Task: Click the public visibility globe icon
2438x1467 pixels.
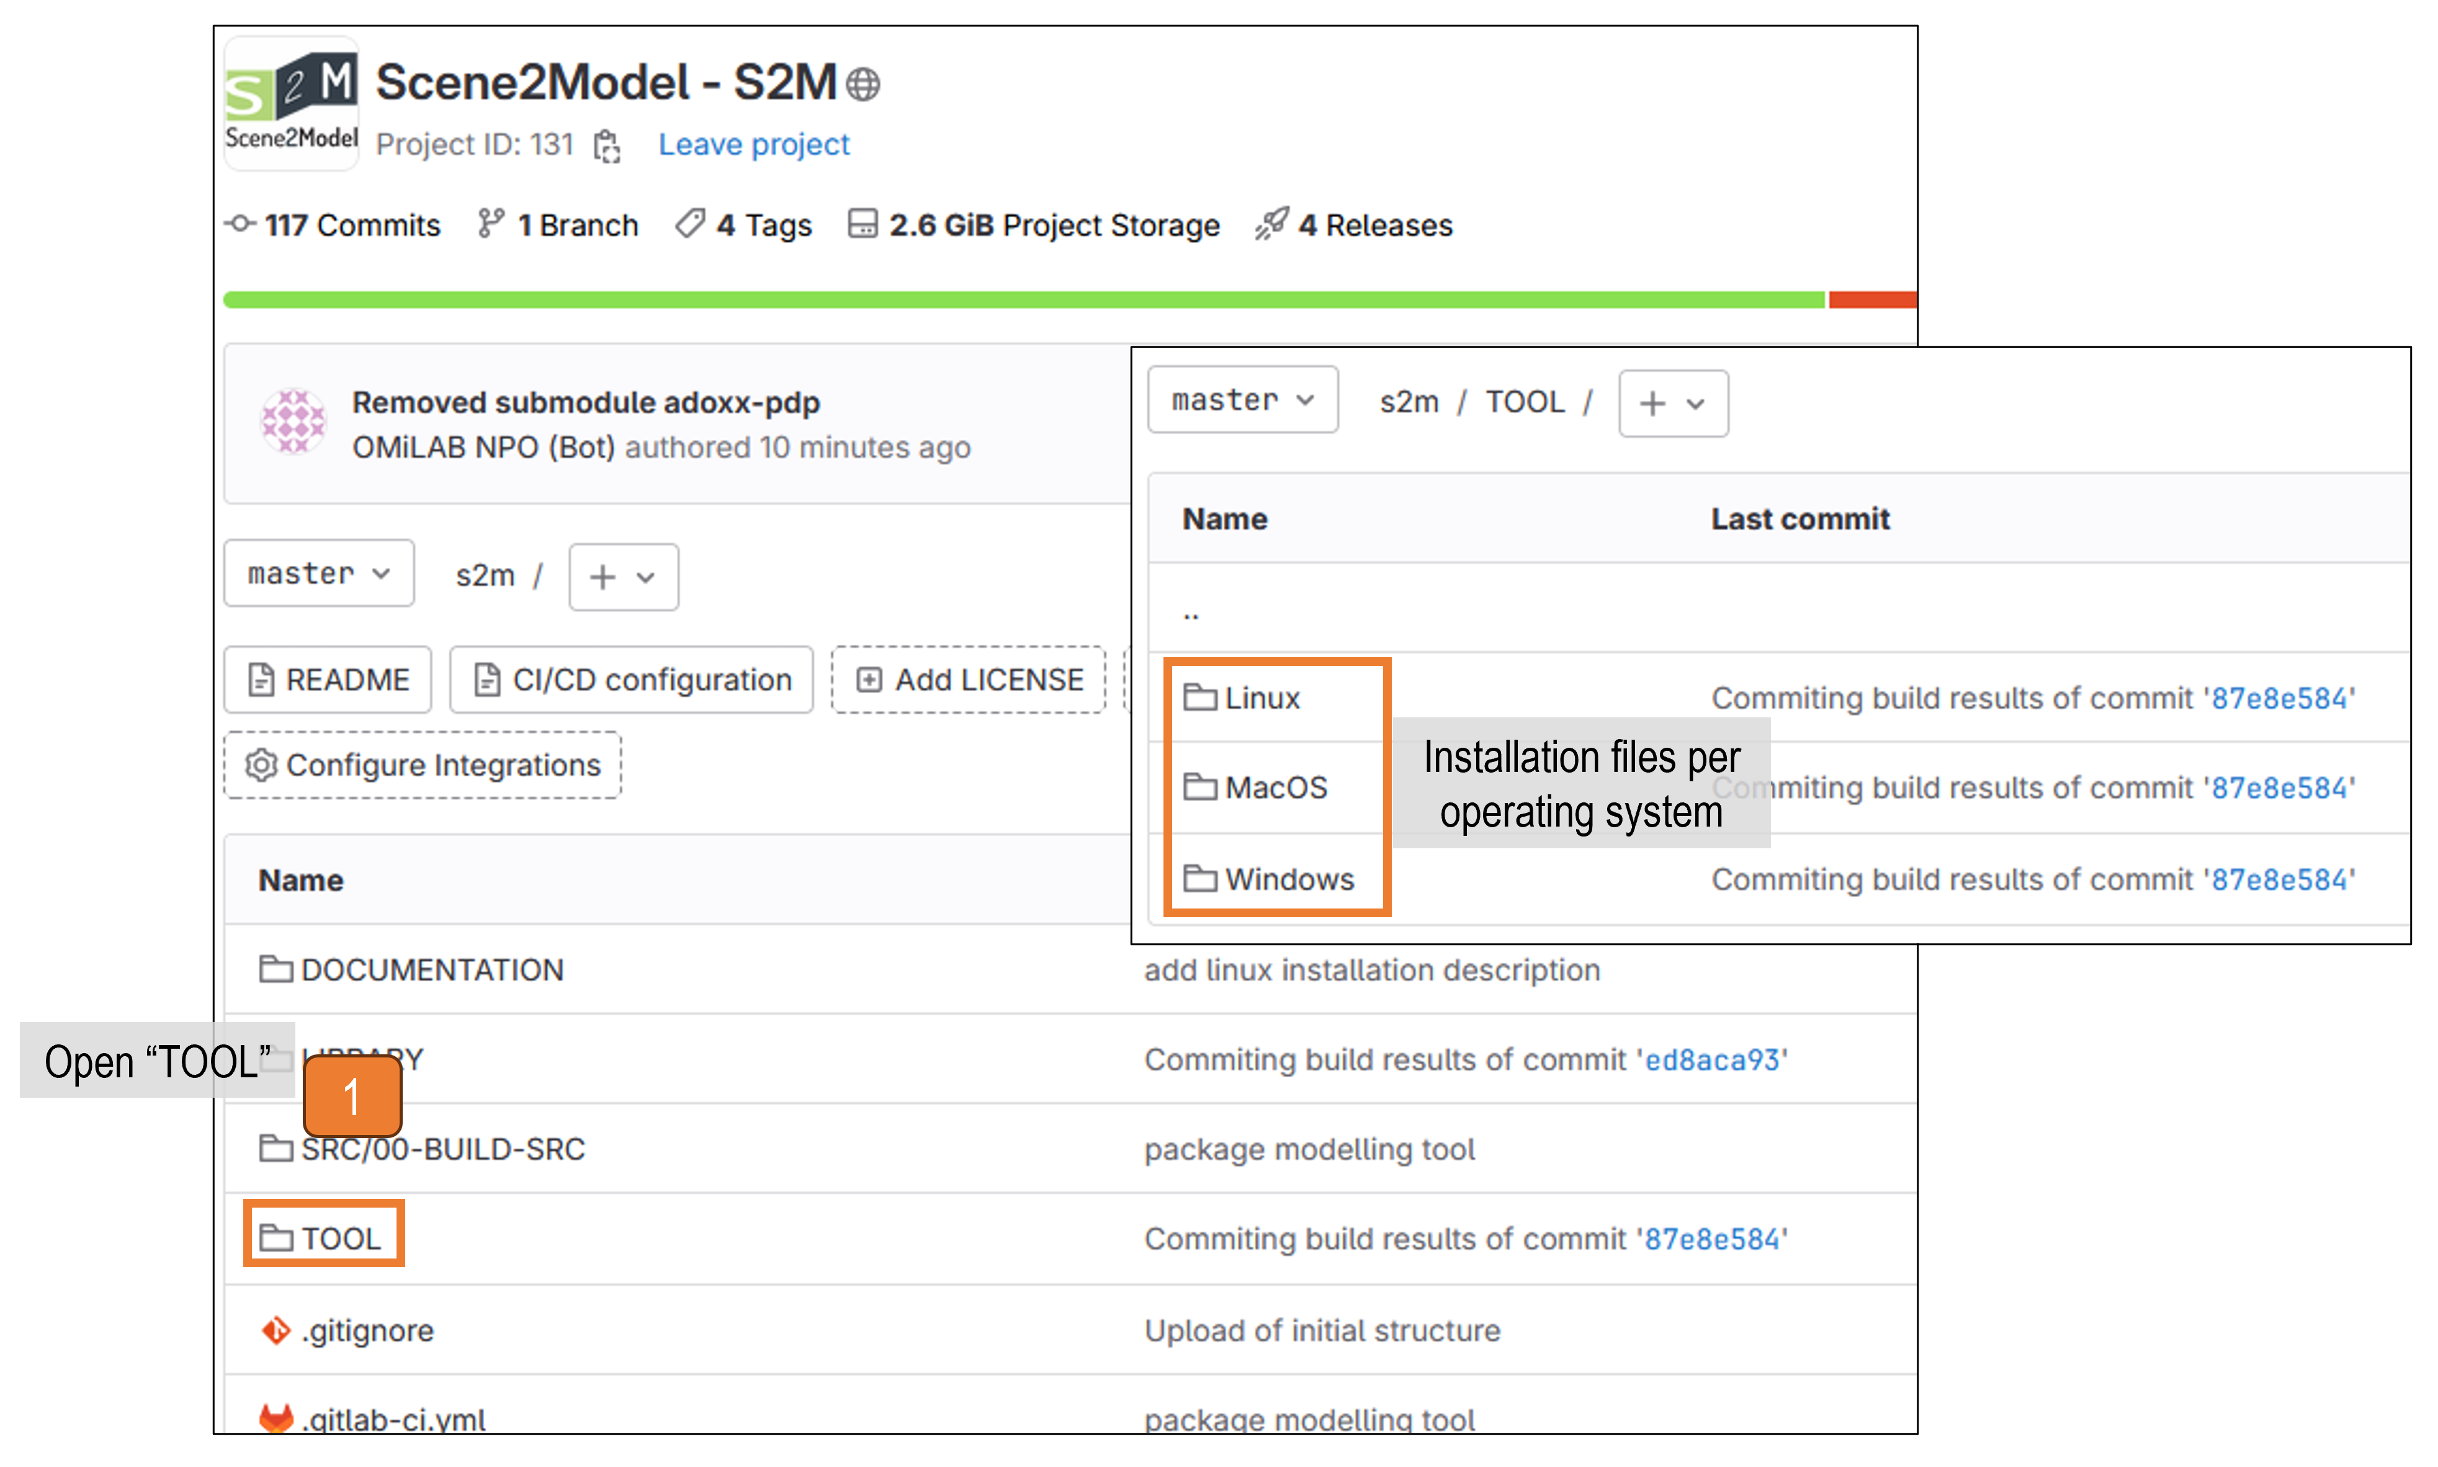Action: (x=863, y=84)
